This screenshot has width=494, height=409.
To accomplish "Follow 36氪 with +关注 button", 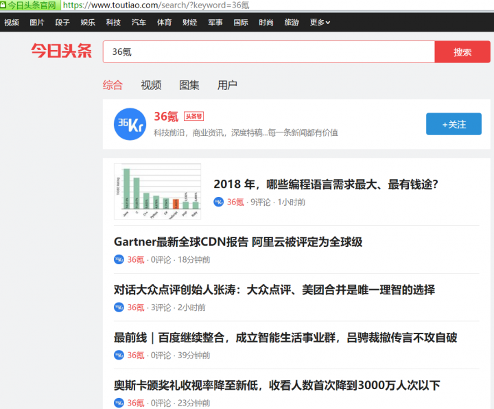I will (x=454, y=124).
